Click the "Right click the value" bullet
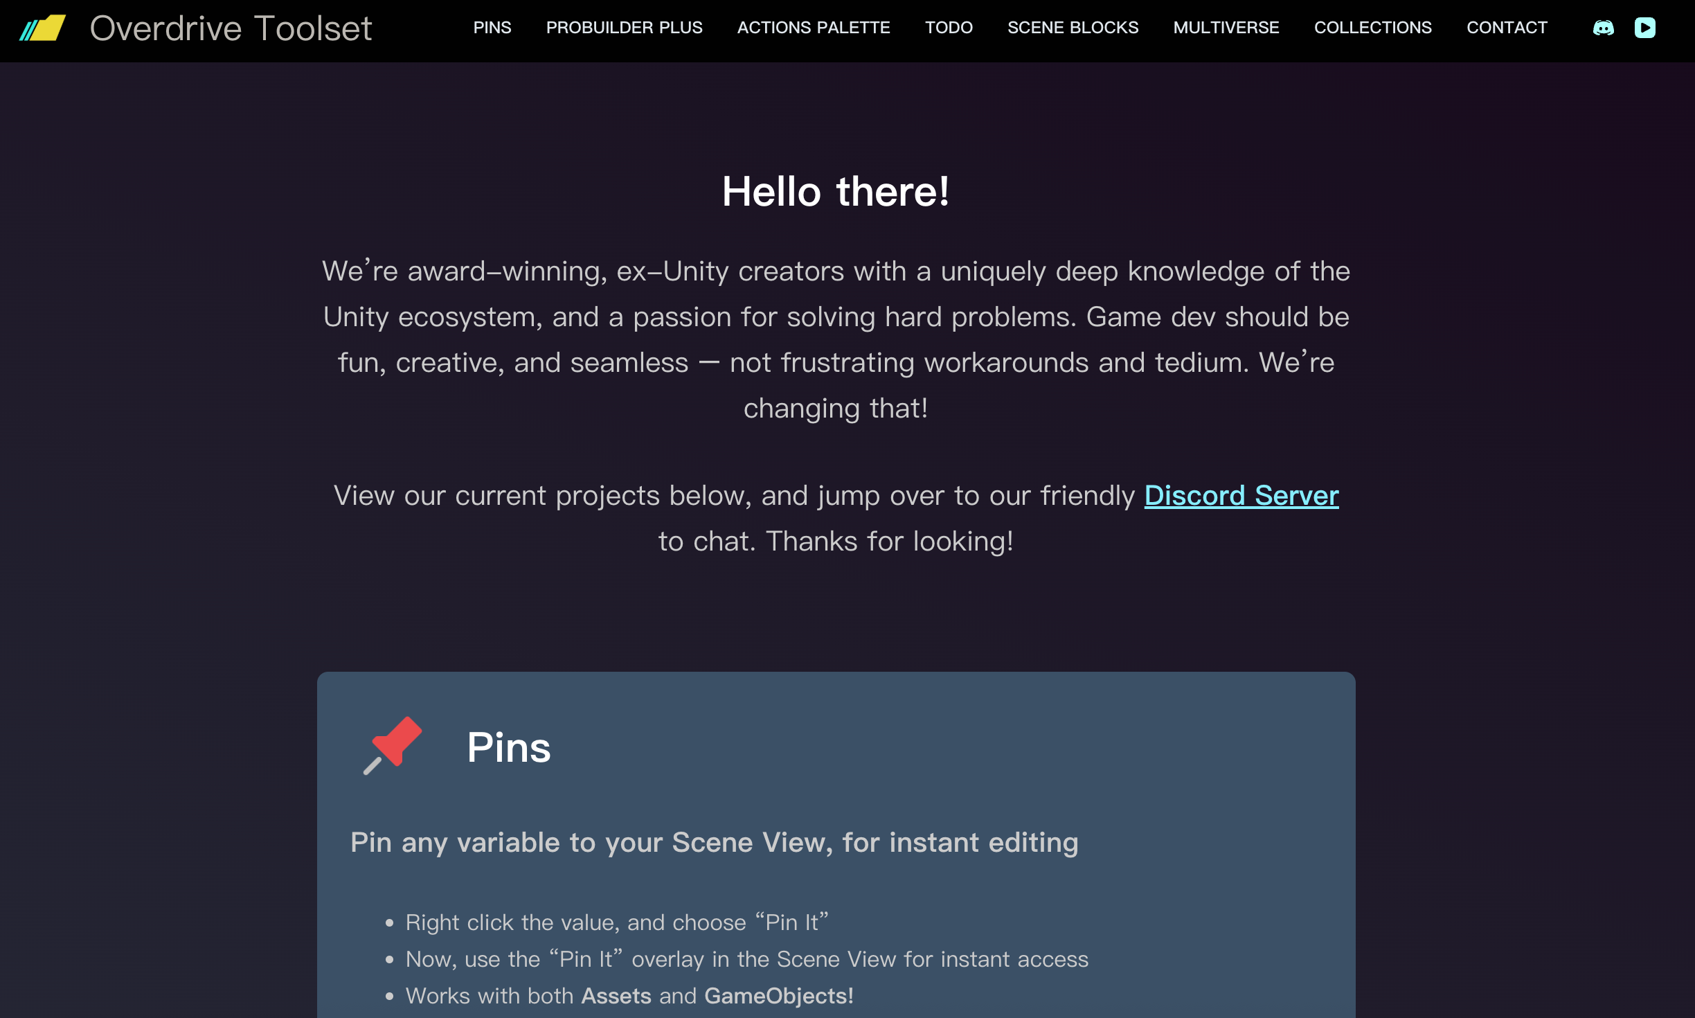This screenshot has height=1018, width=1695. [x=616, y=922]
